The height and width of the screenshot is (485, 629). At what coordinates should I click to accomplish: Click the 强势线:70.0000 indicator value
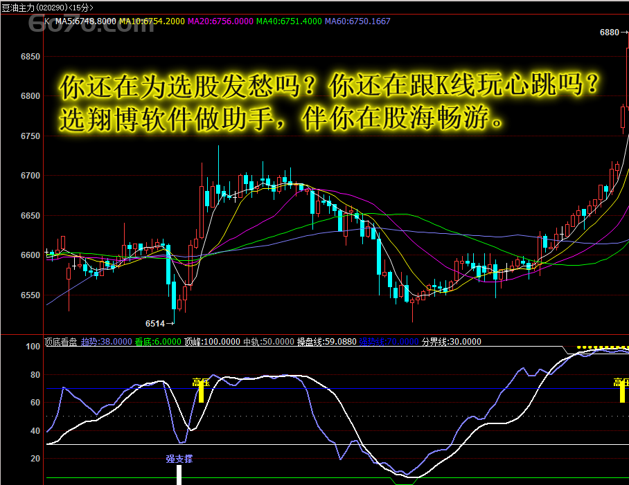[389, 342]
